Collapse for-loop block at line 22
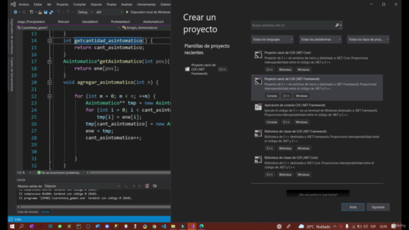The width and height of the screenshot is (409, 230). click(49, 96)
